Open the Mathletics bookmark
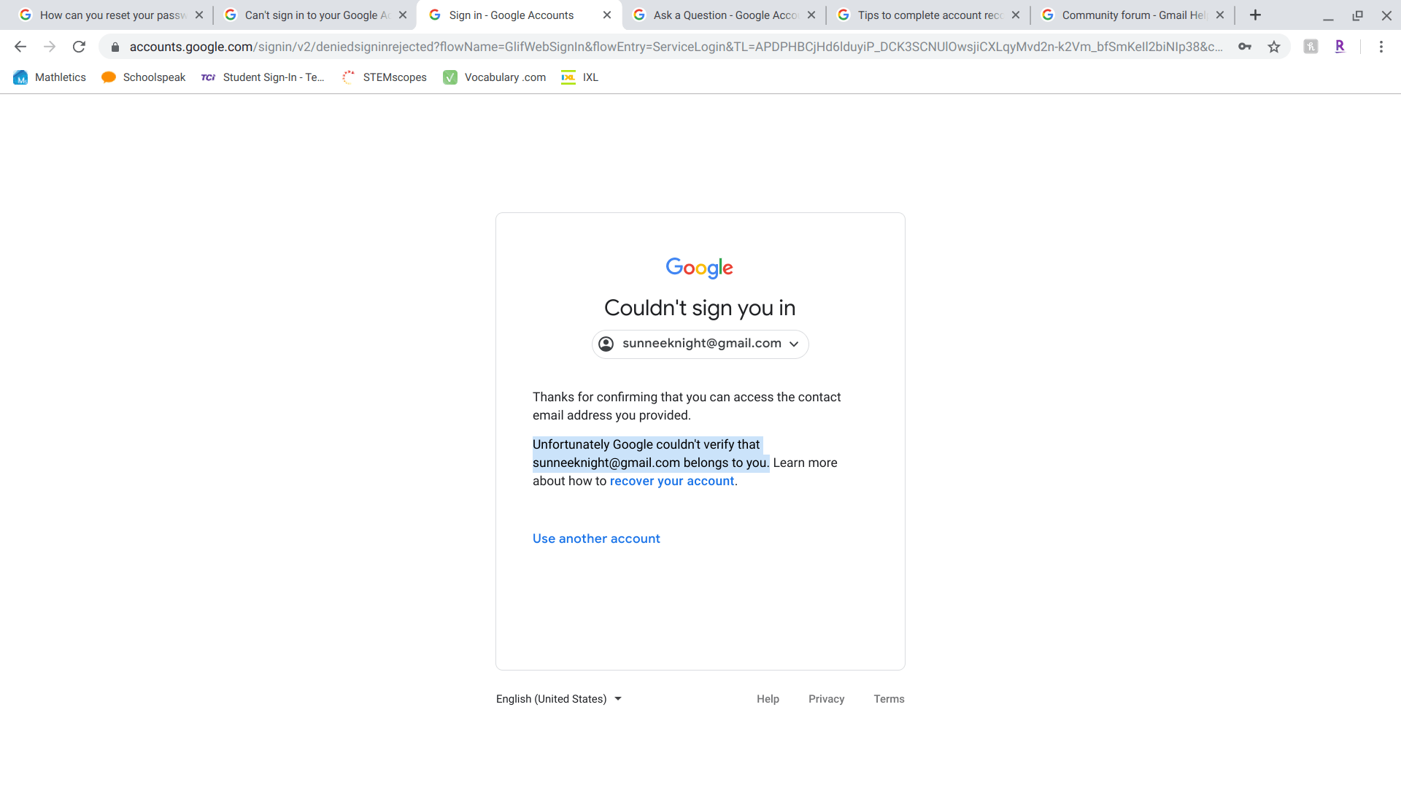 click(x=50, y=77)
